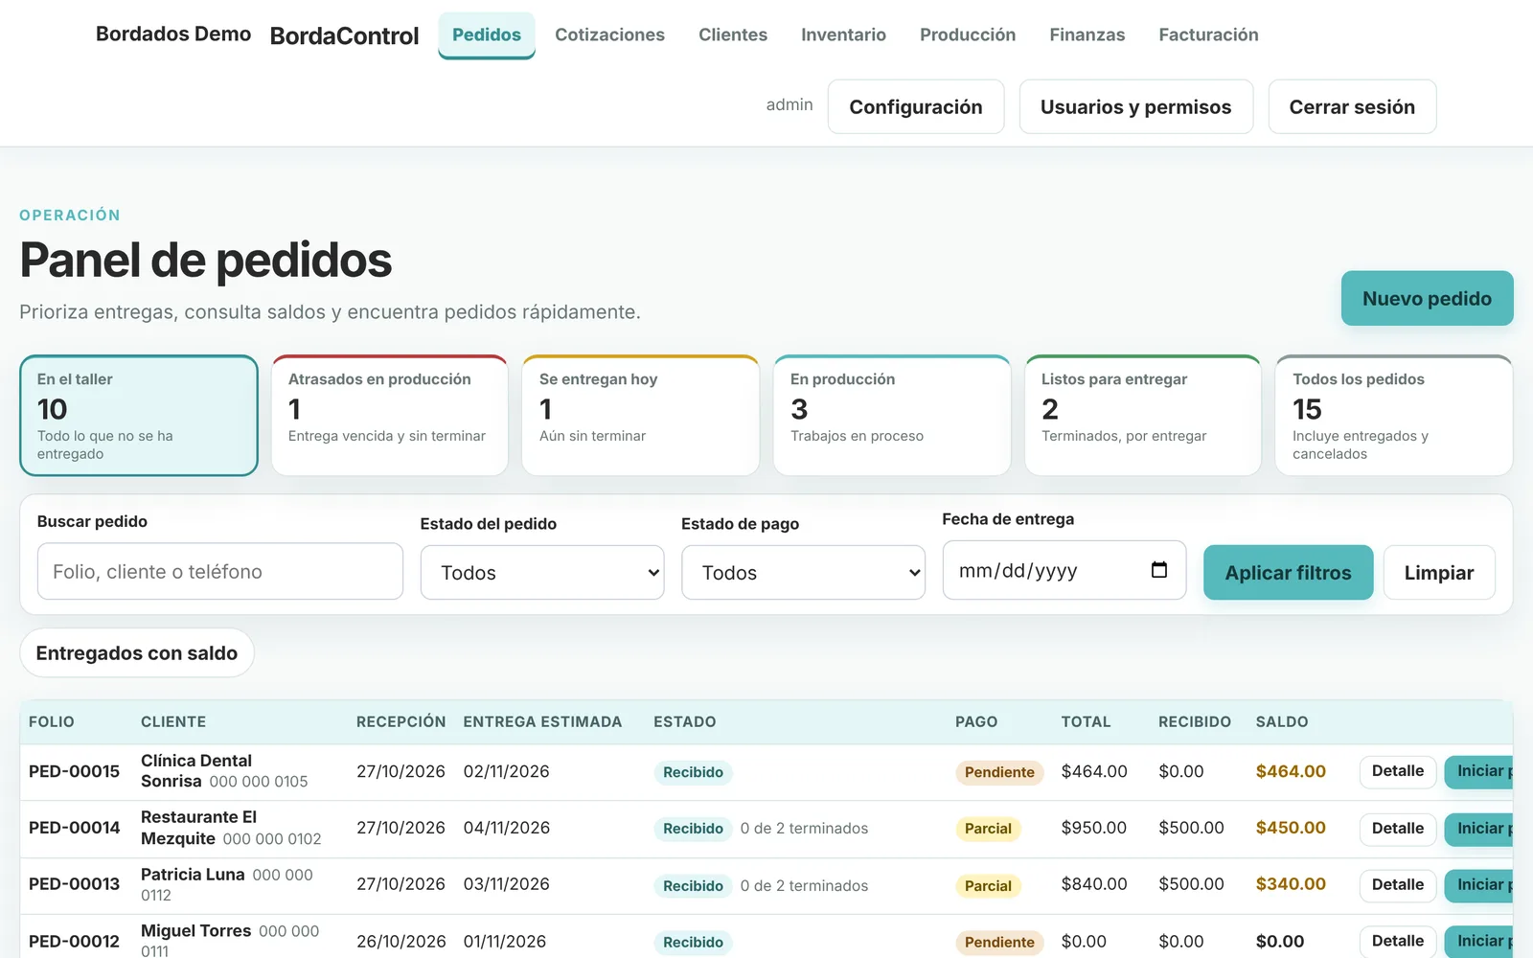Navigate to Producción
The width and height of the screenshot is (1533, 958).
(x=968, y=34)
